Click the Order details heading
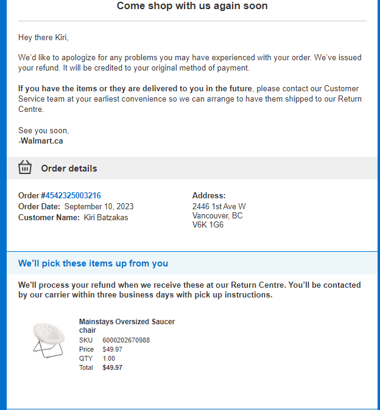Viewport: 380px width, 410px height. coord(69,169)
